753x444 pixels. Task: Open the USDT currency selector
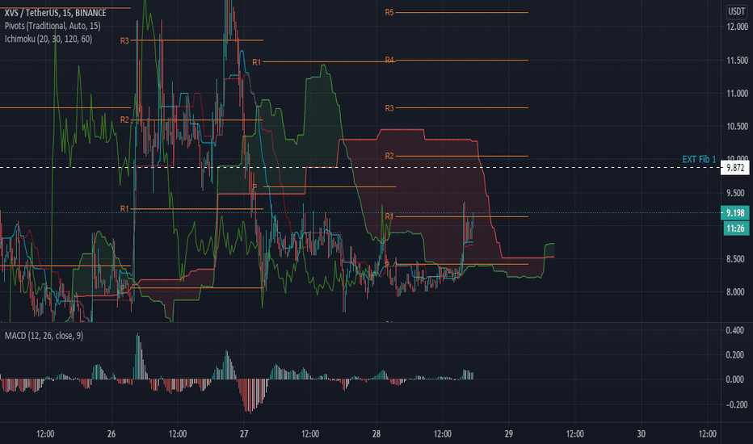tap(736, 11)
